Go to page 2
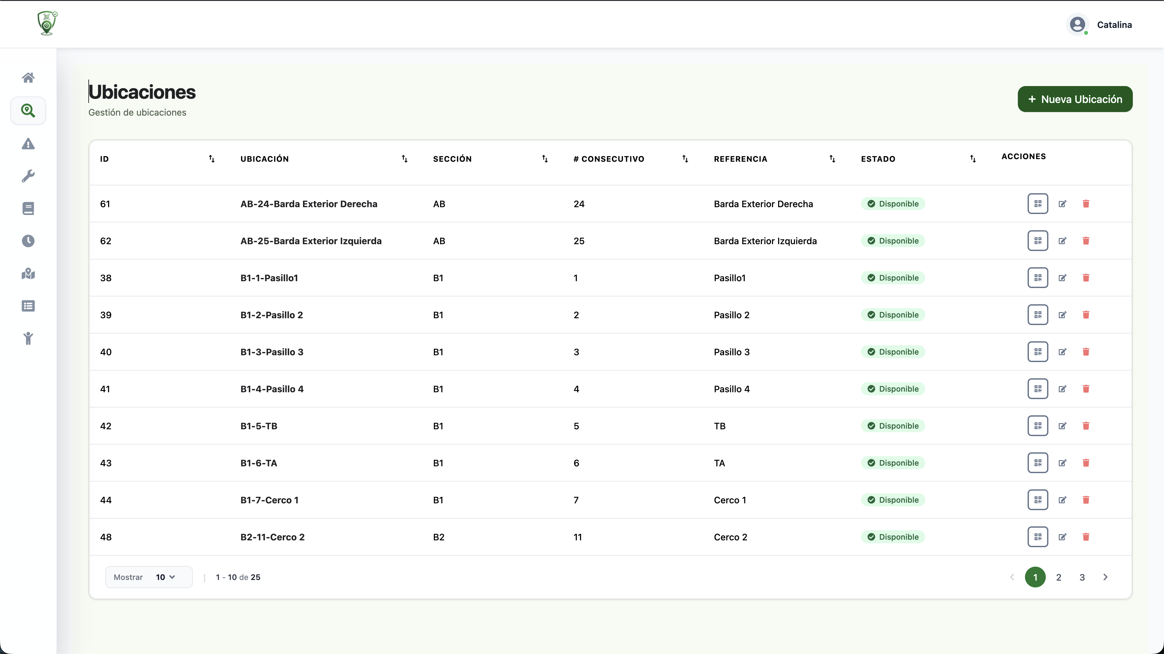 [x=1058, y=577]
